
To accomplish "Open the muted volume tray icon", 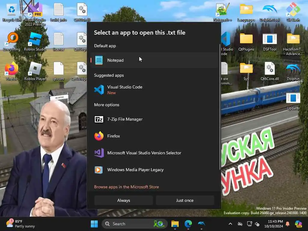I will pos(257,224).
